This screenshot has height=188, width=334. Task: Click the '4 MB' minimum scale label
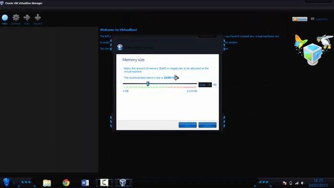click(x=126, y=91)
